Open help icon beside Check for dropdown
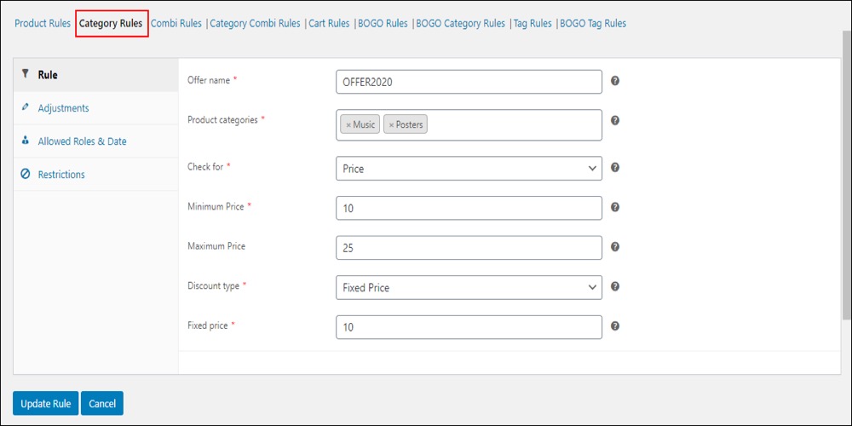852x426 pixels. point(615,167)
